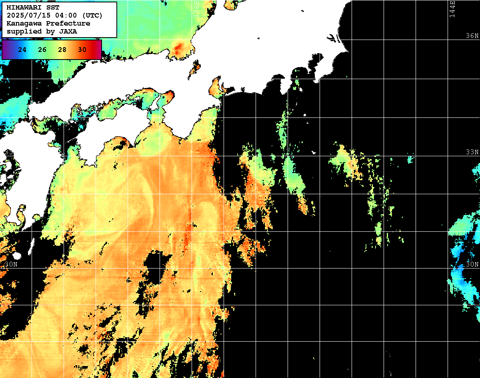Click the 'supplied by JAXA' credit line

pyautogui.click(x=42, y=31)
